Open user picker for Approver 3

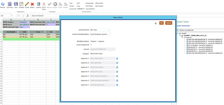[117, 67]
